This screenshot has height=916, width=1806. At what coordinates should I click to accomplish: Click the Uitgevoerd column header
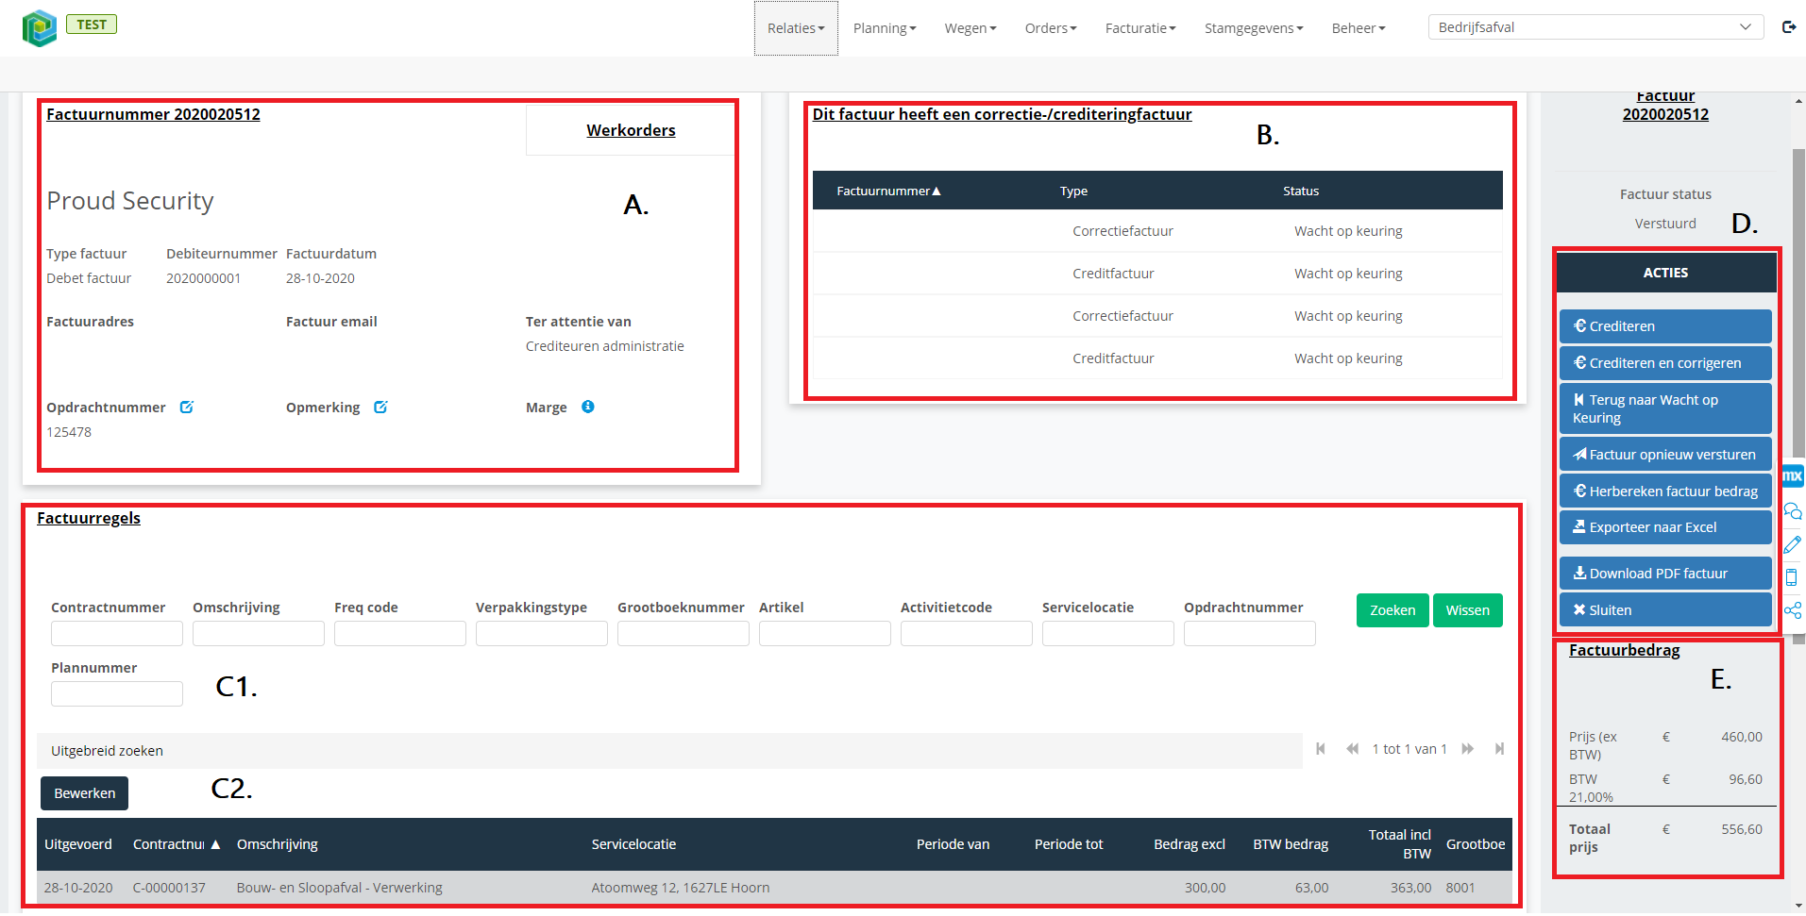pyautogui.click(x=78, y=844)
